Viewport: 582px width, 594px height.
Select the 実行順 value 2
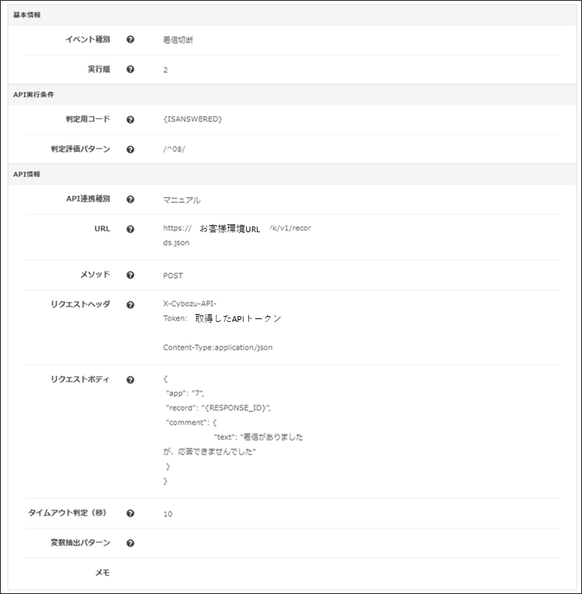(x=165, y=70)
